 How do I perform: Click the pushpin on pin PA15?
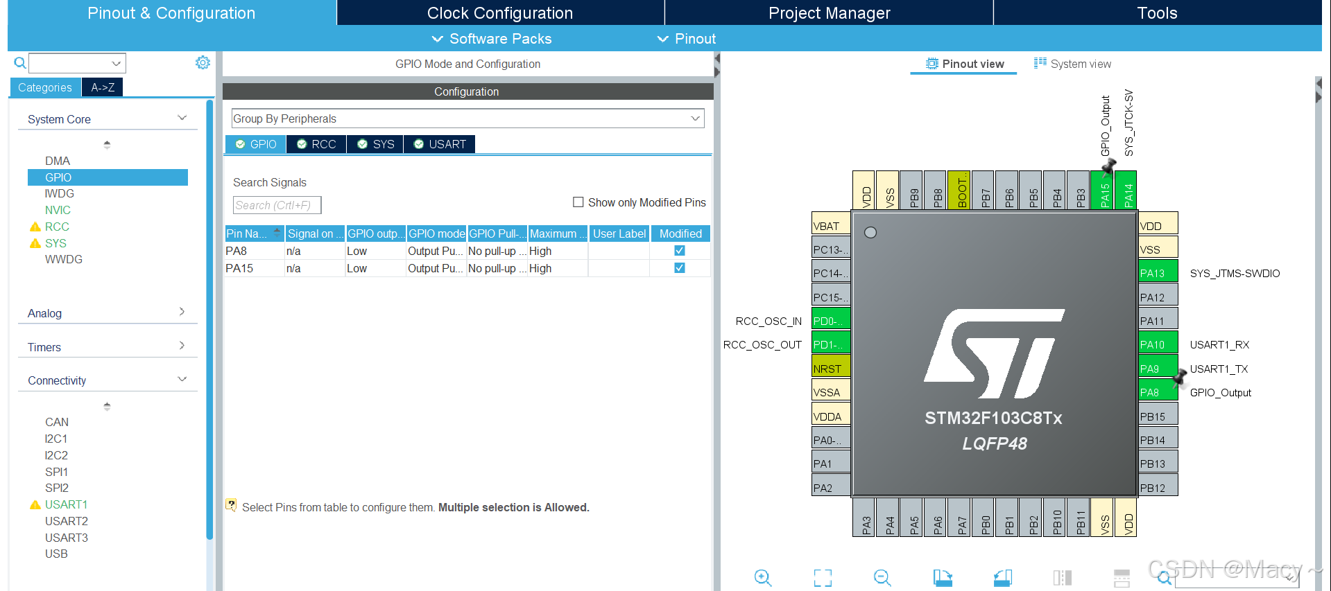coord(1108,166)
